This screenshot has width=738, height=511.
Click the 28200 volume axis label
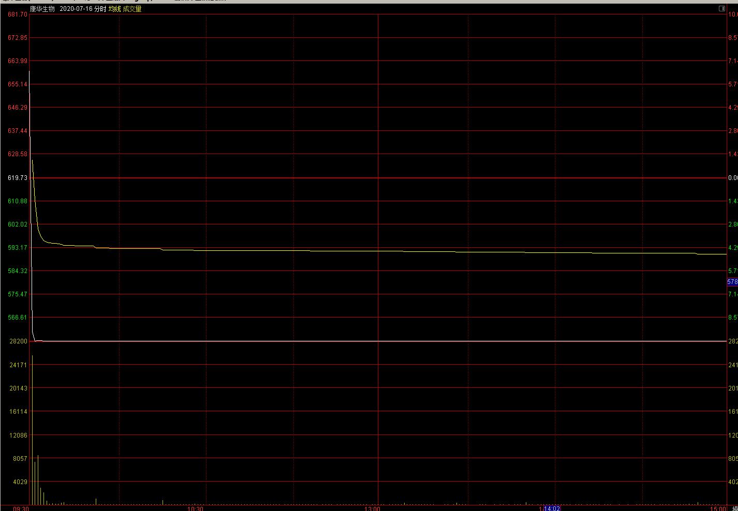click(x=19, y=341)
